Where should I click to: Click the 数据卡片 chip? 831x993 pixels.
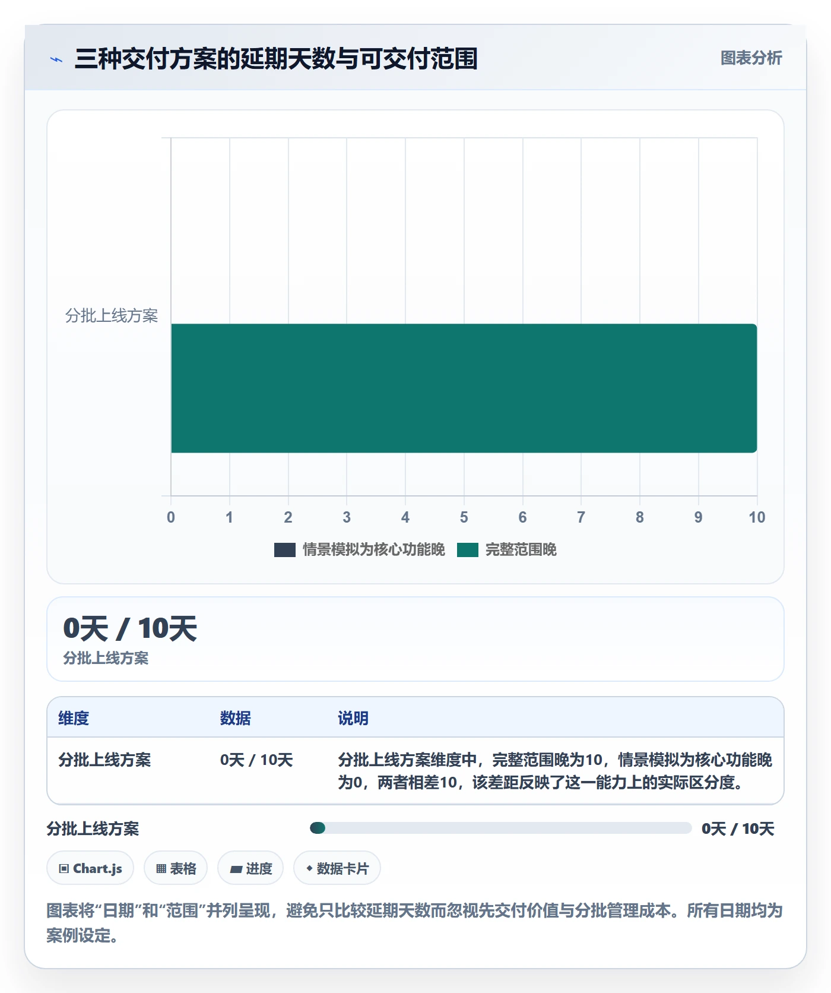337,868
